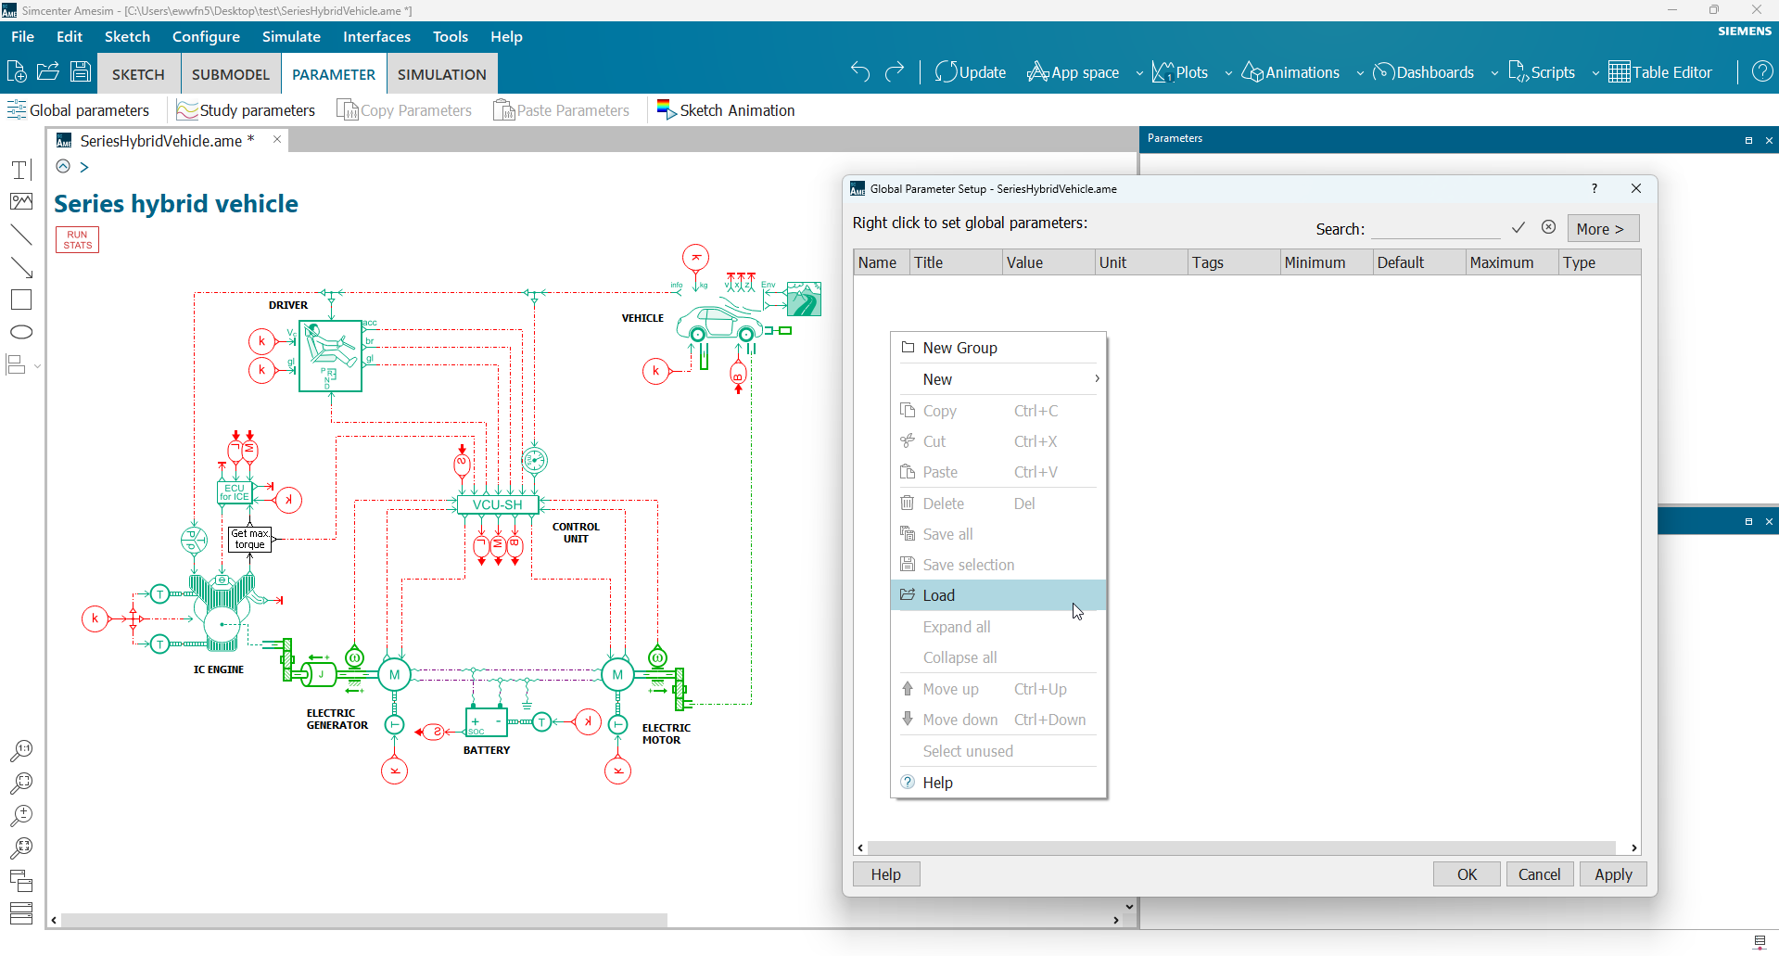This screenshot has height=956, width=1779.
Task: Select the Image insert tool
Action: [x=21, y=202]
